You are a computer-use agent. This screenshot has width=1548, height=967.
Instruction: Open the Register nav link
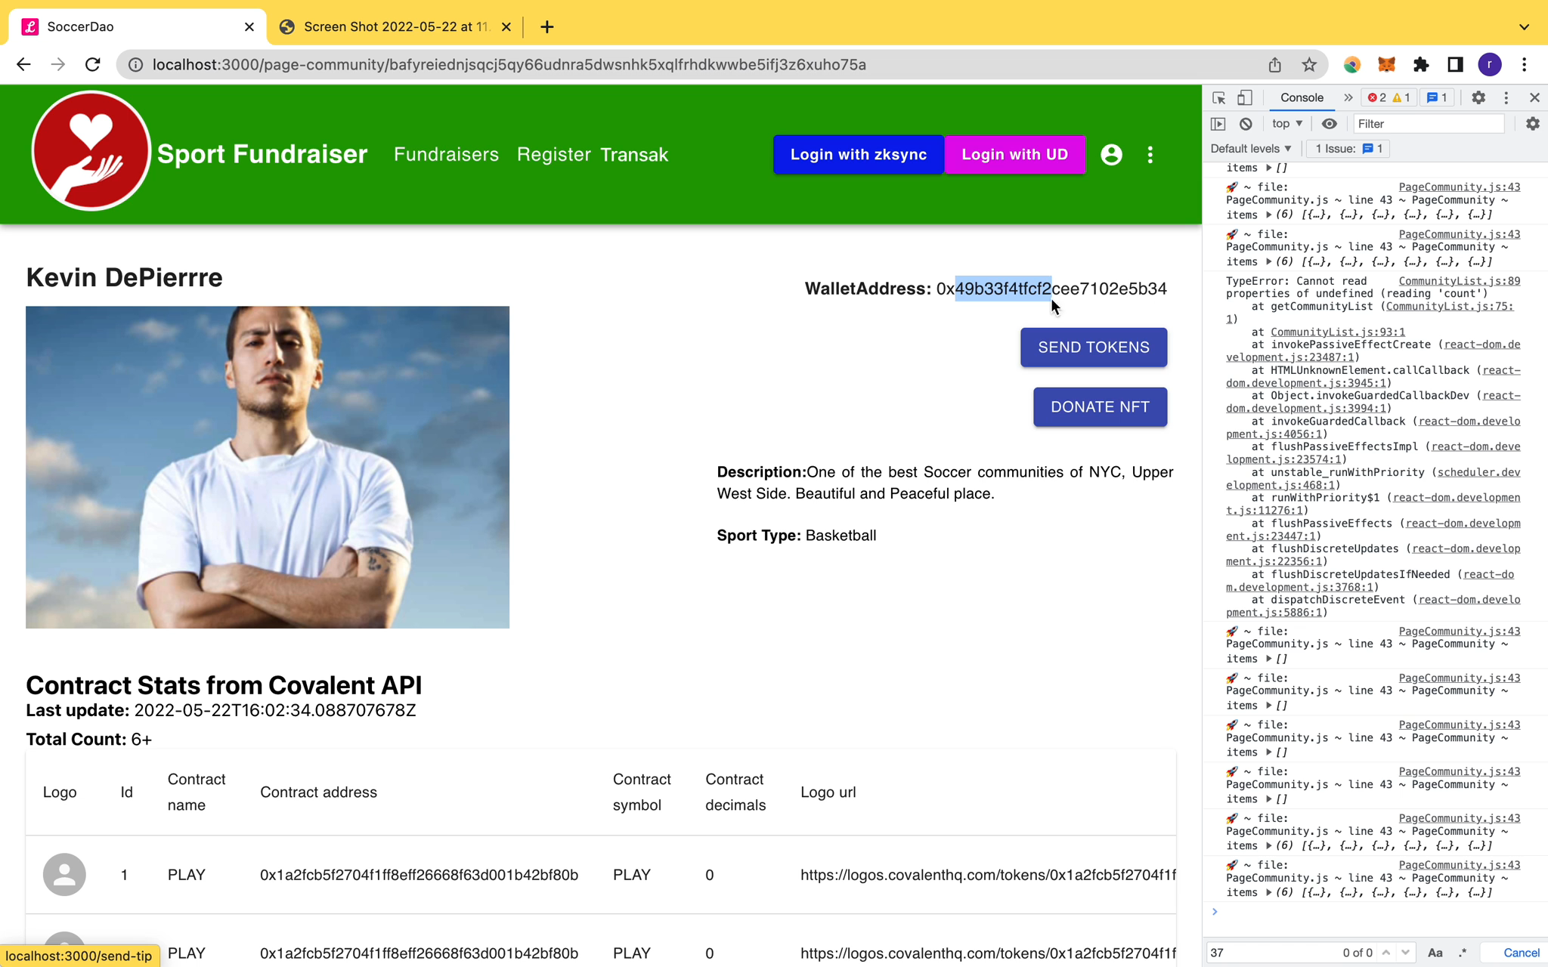click(x=553, y=155)
